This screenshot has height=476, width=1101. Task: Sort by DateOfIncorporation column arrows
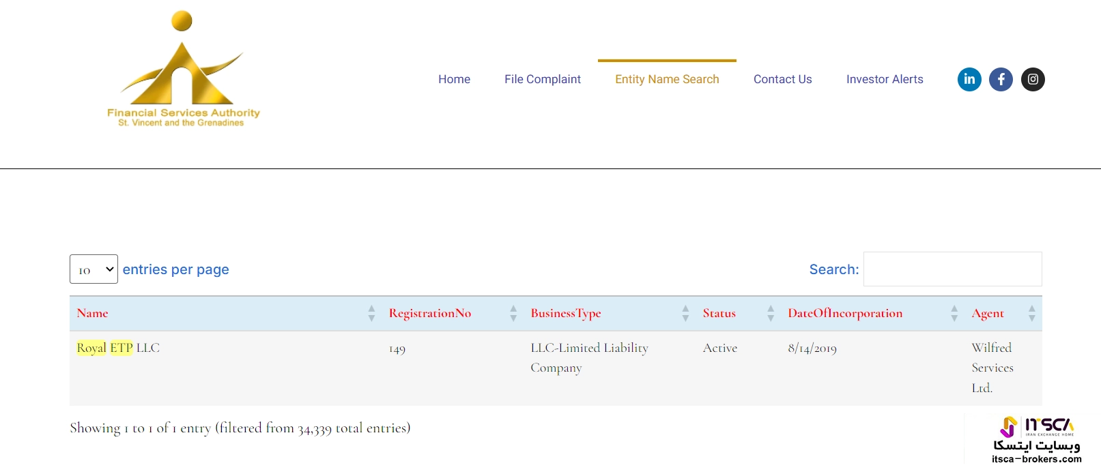click(x=954, y=313)
